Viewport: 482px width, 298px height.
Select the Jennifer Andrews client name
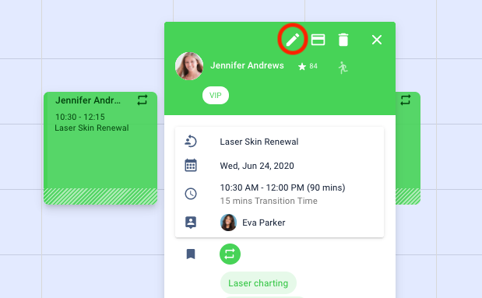[x=247, y=65]
